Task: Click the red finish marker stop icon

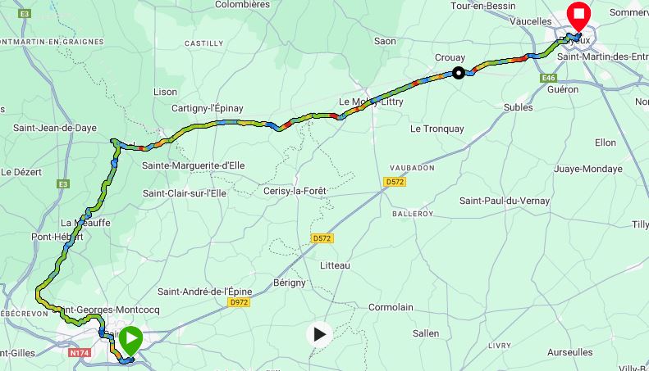Action: point(578,15)
